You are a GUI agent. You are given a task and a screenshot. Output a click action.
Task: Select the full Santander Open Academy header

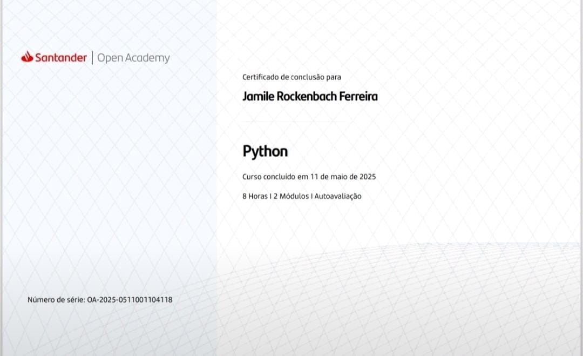96,57
